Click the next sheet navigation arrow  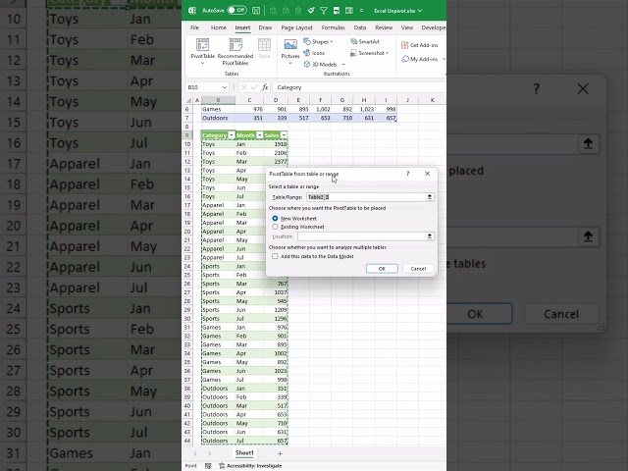coord(209,453)
